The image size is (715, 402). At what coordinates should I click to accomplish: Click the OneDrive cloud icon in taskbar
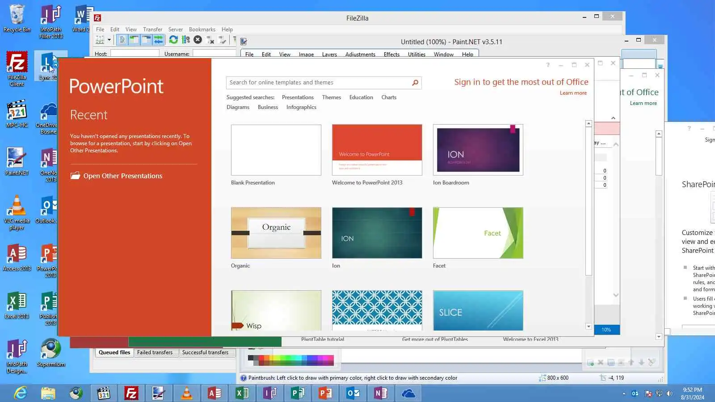408,393
